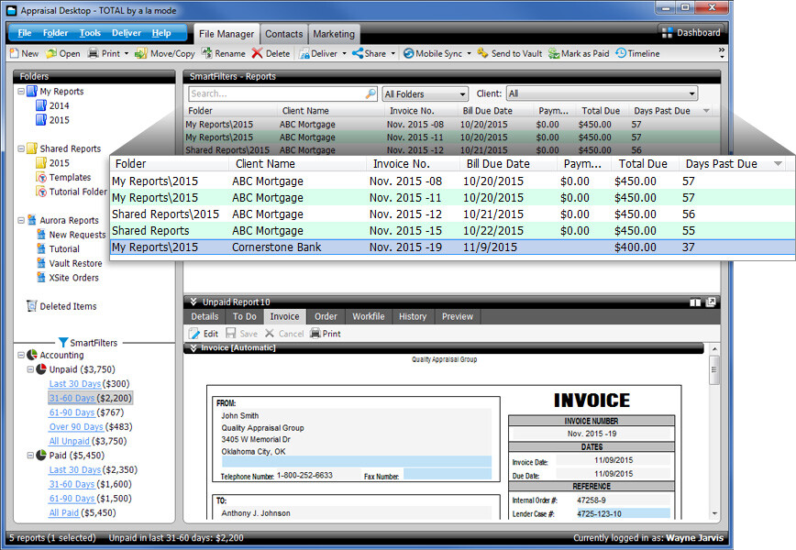Screen dimensions: 796x550
Task: Click the Mobile Sync toolbar icon
Action: [x=409, y=53]
